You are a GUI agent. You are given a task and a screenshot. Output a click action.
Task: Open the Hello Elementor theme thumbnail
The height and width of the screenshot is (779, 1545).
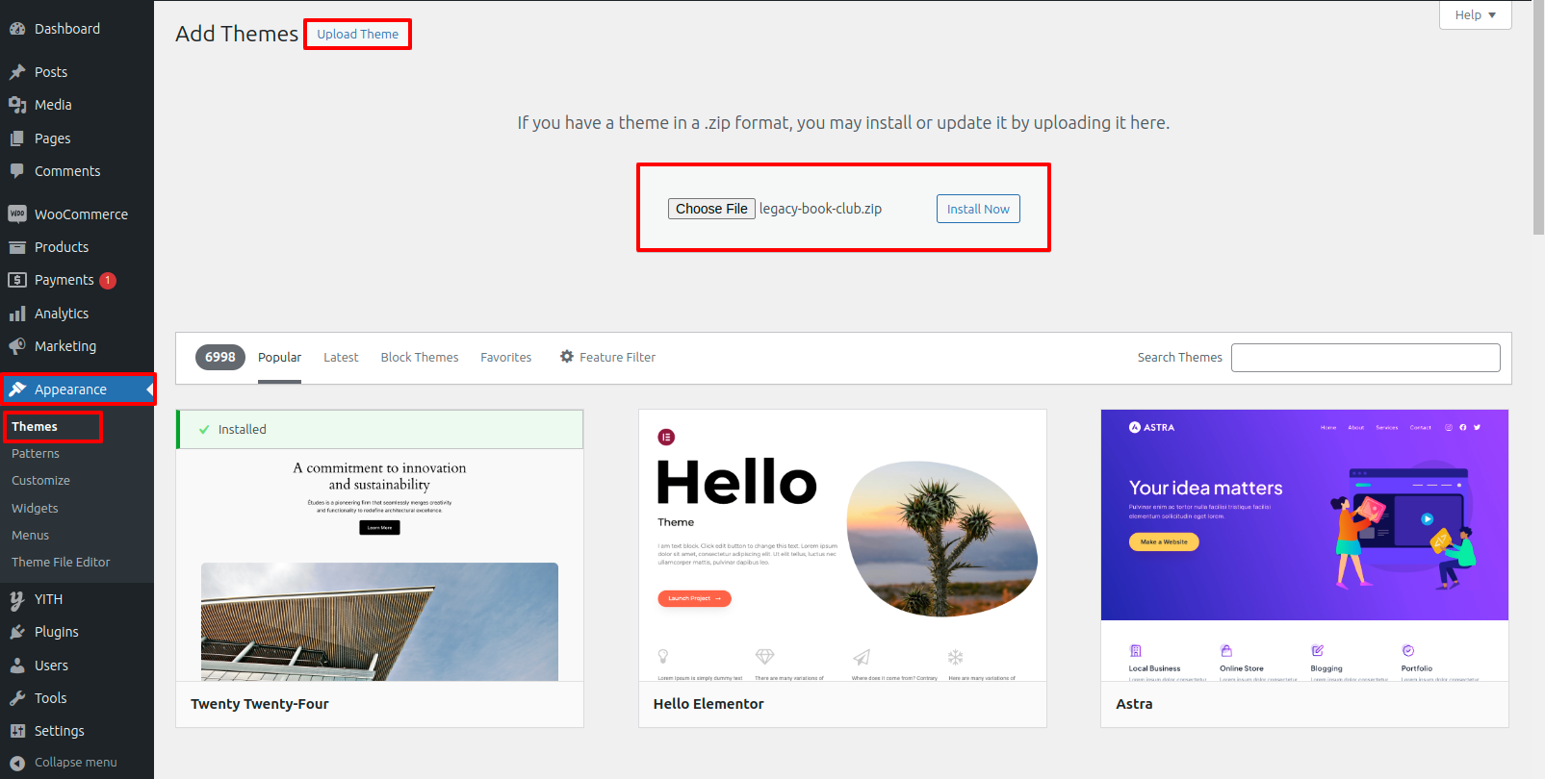[842, 545]
